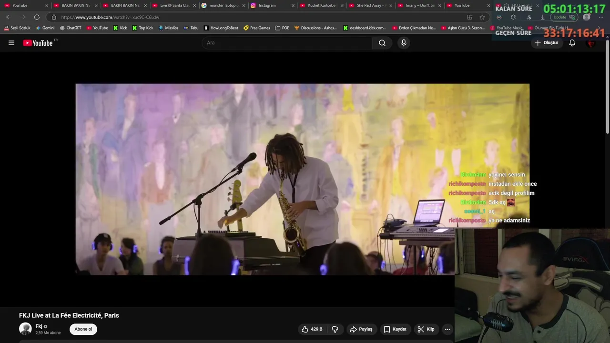Open the browser downloads icon
This screenshot has width=610, height=343.
pyautogui.click(x=542, y=17)
